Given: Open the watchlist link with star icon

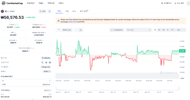Looking at the screenshot, I should [179, 3].
